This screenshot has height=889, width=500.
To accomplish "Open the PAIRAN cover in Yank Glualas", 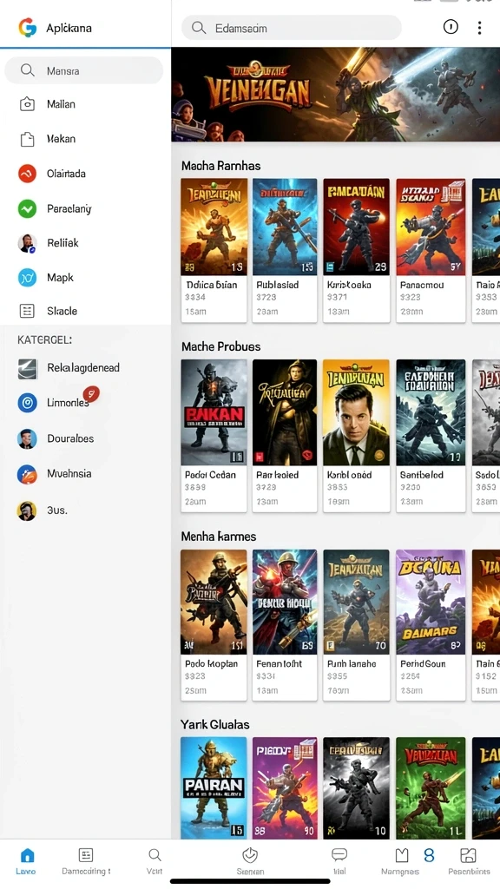I will pyautogui.click(x=214, y=787).
